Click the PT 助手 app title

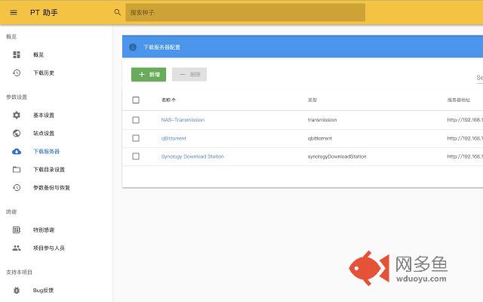44,13
